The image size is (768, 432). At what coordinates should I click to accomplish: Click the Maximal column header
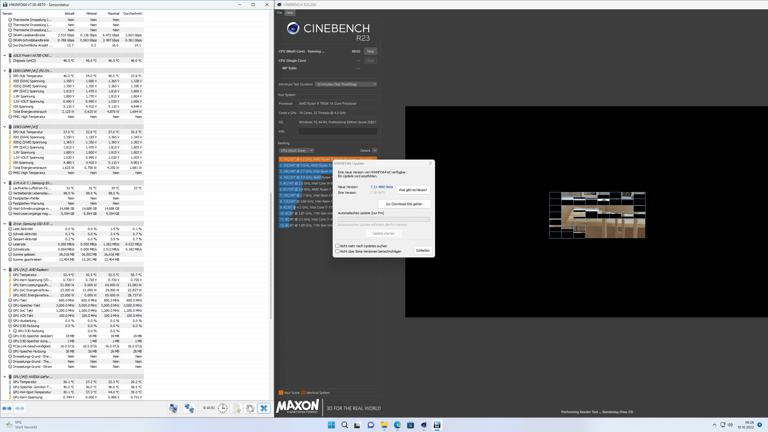pyautogui.click(x=110, y=13)
